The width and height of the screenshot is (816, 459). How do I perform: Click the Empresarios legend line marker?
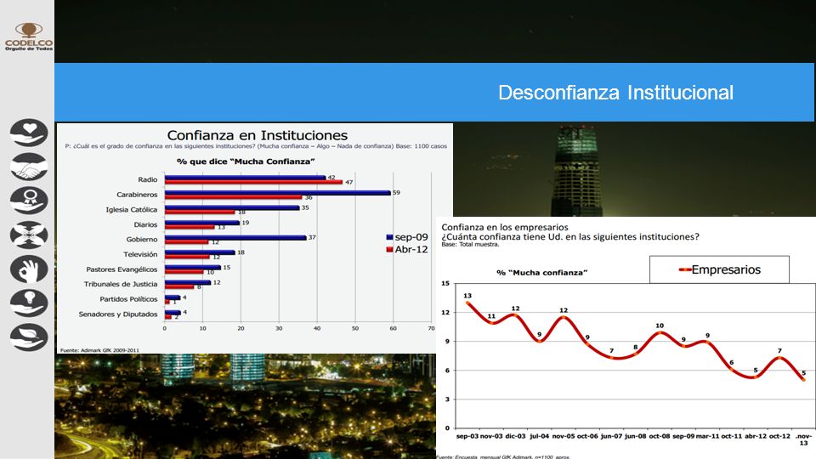pos(685,269)
